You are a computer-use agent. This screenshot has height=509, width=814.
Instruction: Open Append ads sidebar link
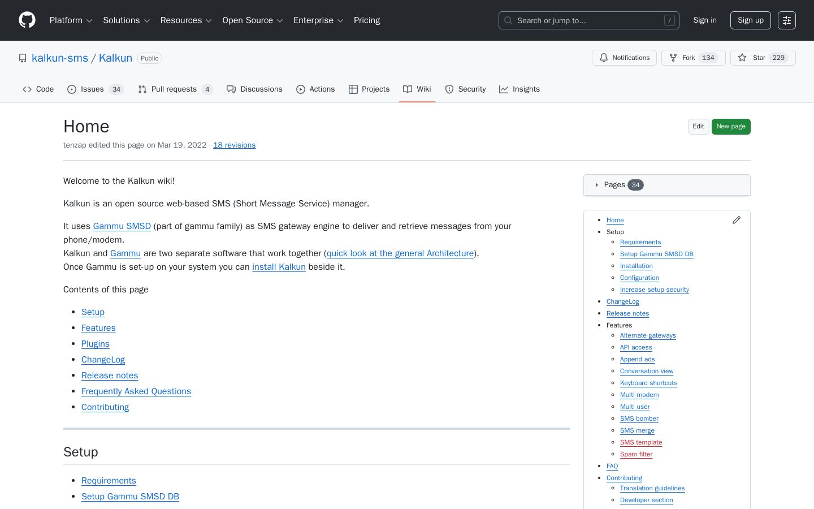coord(638,359)
